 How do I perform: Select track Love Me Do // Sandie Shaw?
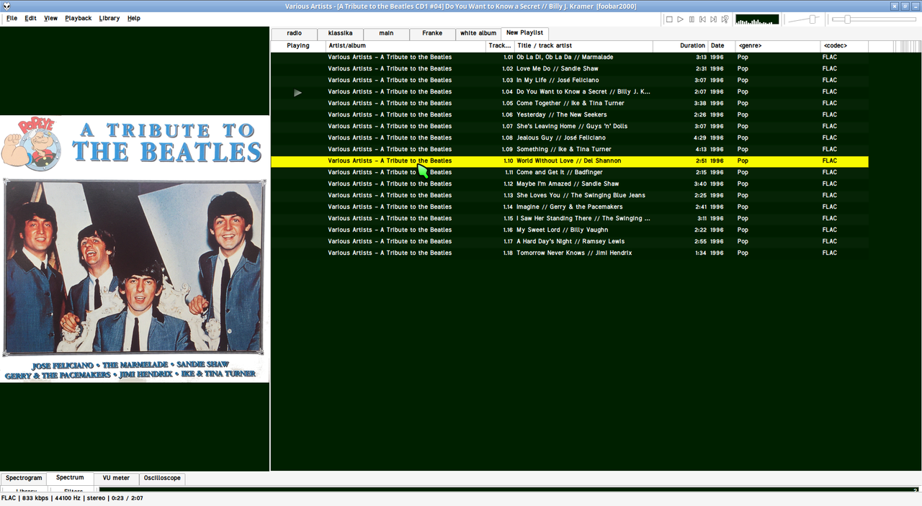[x=570, y=69]
